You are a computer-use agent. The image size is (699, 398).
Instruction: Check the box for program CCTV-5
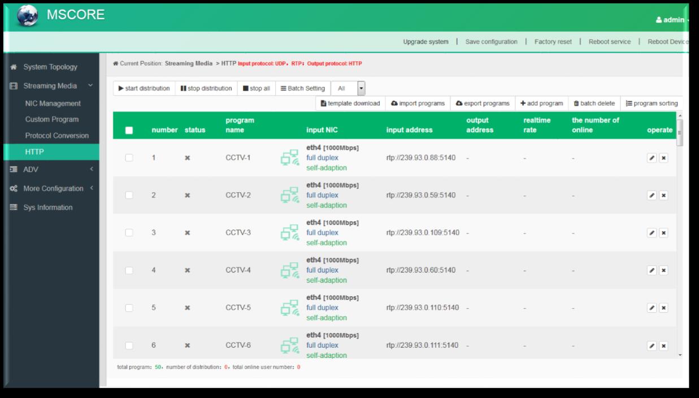point(129,308)
